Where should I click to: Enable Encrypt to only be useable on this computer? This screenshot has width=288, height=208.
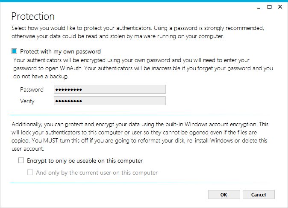[x=21, y=160]
